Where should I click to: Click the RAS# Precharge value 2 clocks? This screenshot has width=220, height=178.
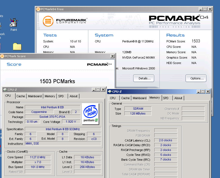[166, 150]
